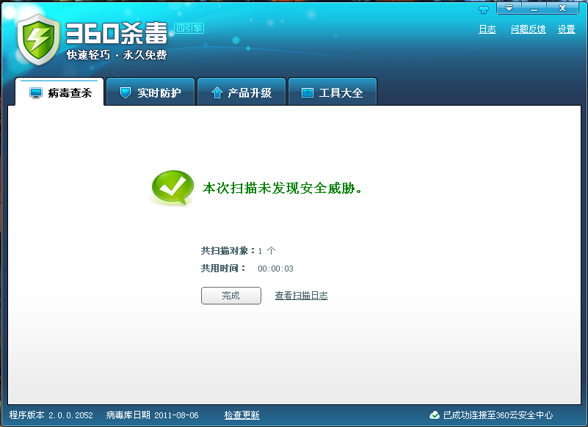This screenshot has height=427, width=588.
Task: Switch to the 工具大全 tab
Action: [333, 92]
